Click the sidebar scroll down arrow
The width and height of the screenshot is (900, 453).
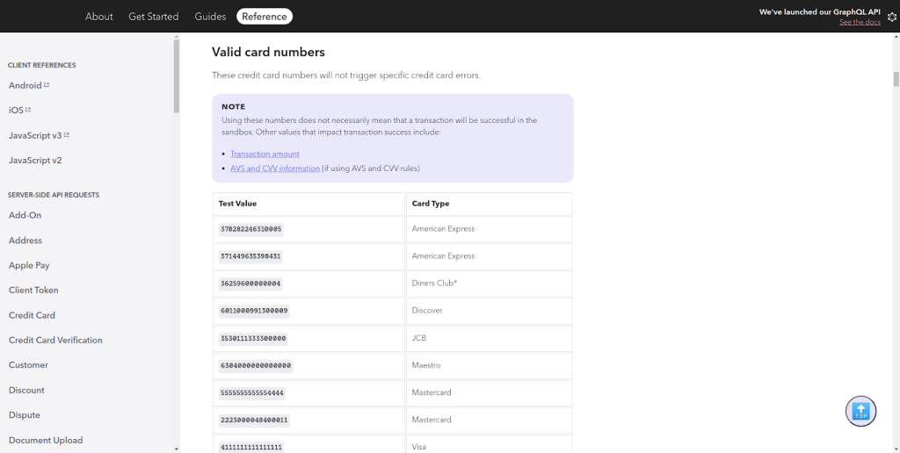coord(176,448)
